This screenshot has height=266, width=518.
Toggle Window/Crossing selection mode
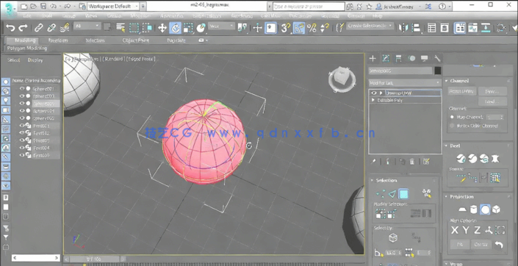click(147, 28)
